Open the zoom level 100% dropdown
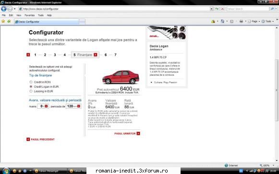Viewport: 279px width, 174px height. point(273,165)
